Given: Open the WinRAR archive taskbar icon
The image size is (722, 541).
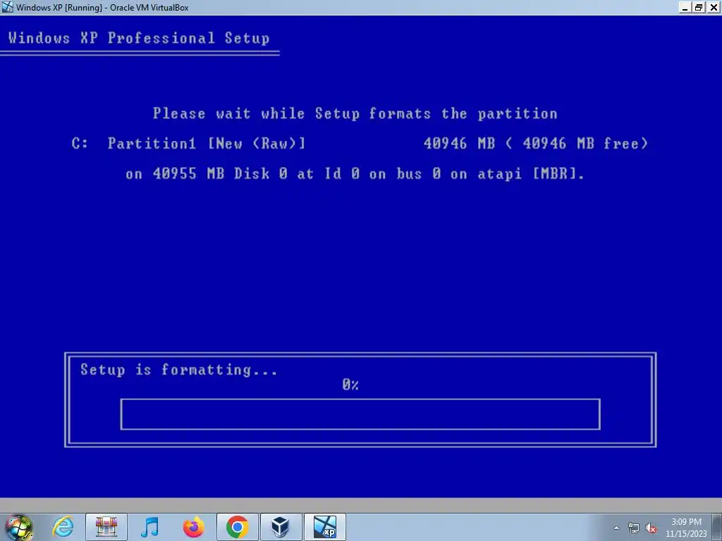Looking at the screenshot, I should 106,527.
